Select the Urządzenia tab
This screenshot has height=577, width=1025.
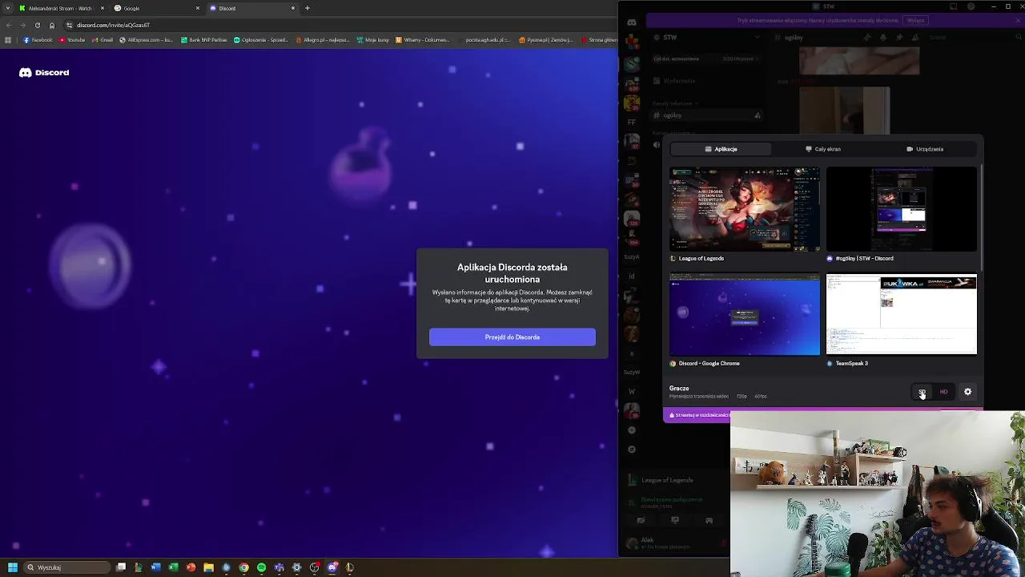click(925, 149)
